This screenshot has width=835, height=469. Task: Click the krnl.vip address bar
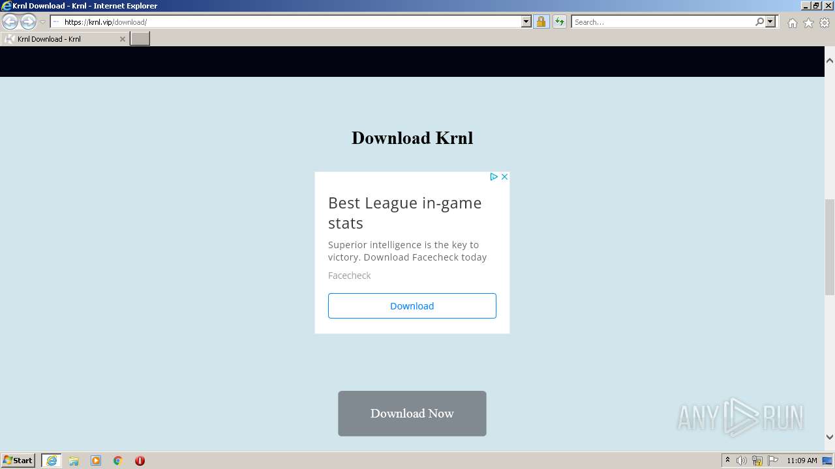286,21
